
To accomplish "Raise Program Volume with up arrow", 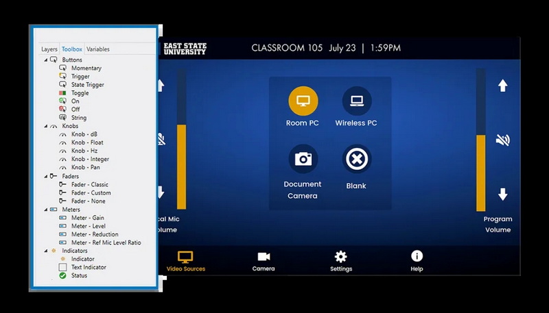I will [x=503, y=86].
